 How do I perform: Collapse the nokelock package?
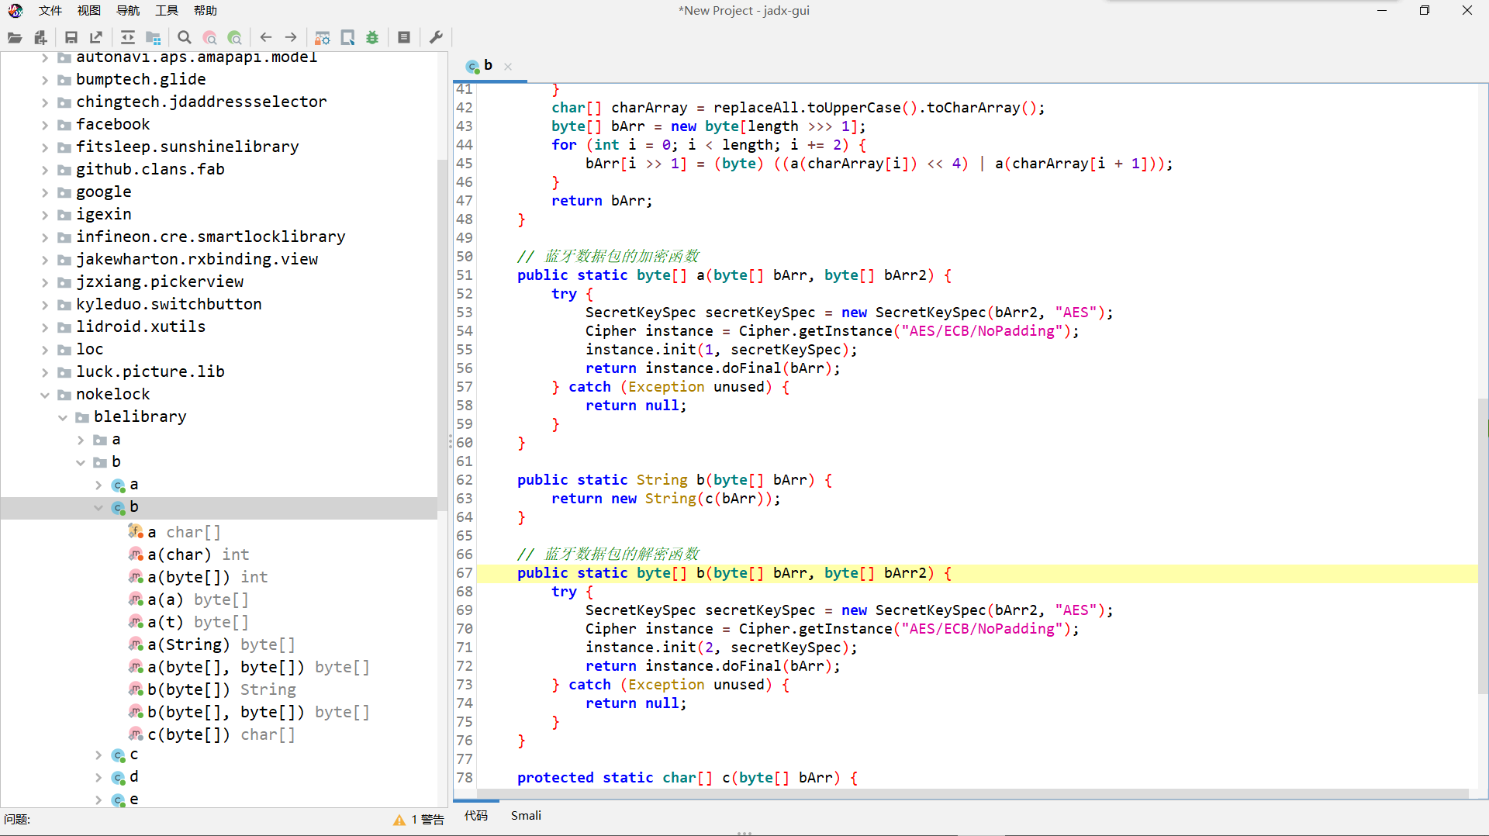45,395
